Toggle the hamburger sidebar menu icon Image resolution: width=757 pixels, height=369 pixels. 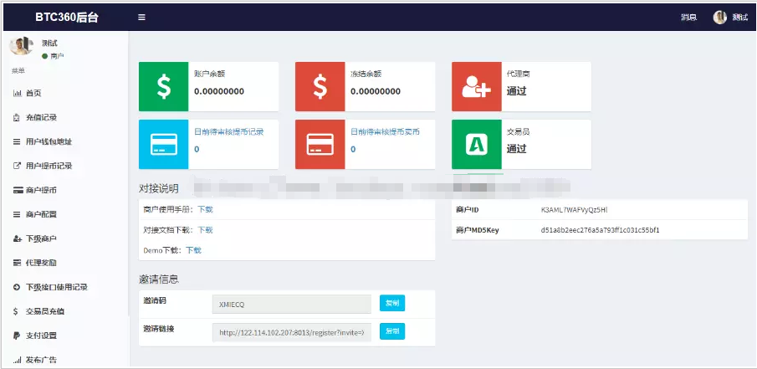coord(141,18)
